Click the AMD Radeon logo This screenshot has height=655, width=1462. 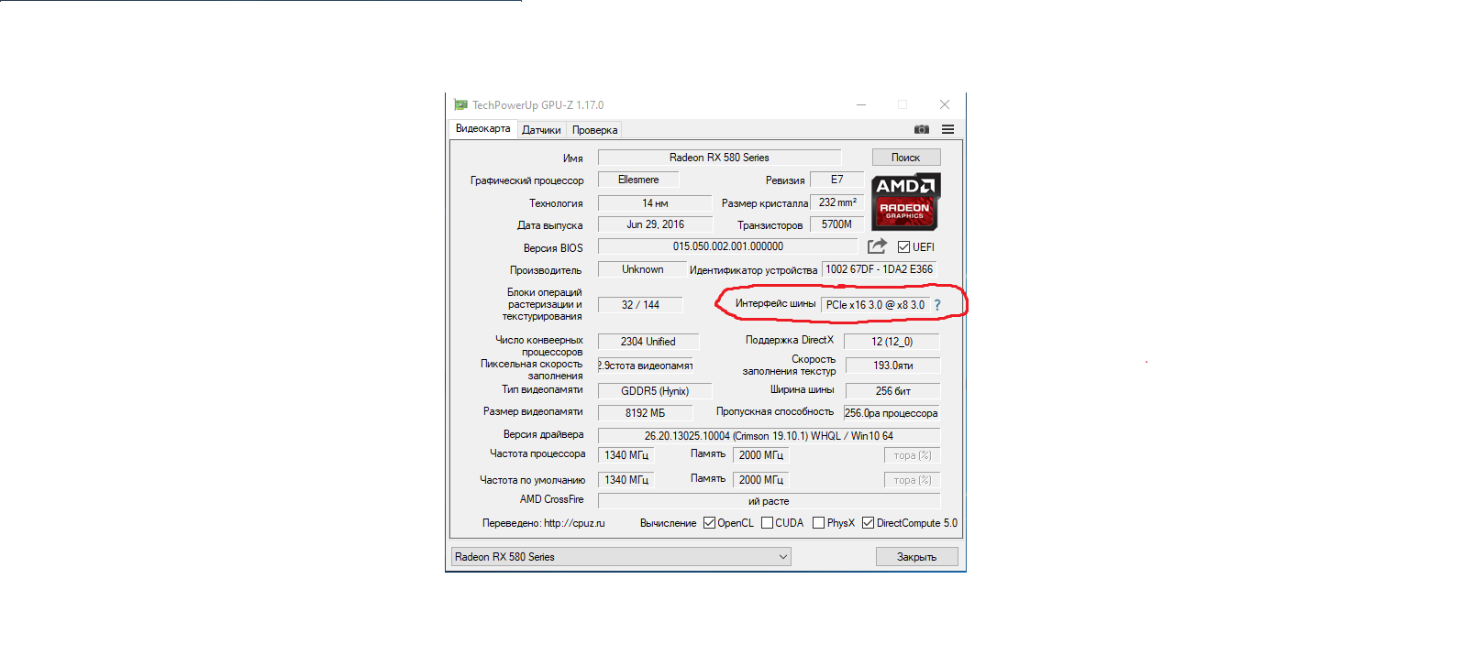click(905, 202)
